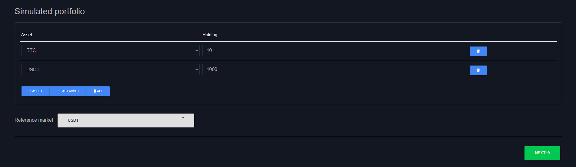Open the USDT asset dropdown in second row
The image size is (576, 167).
coord(110,69)
